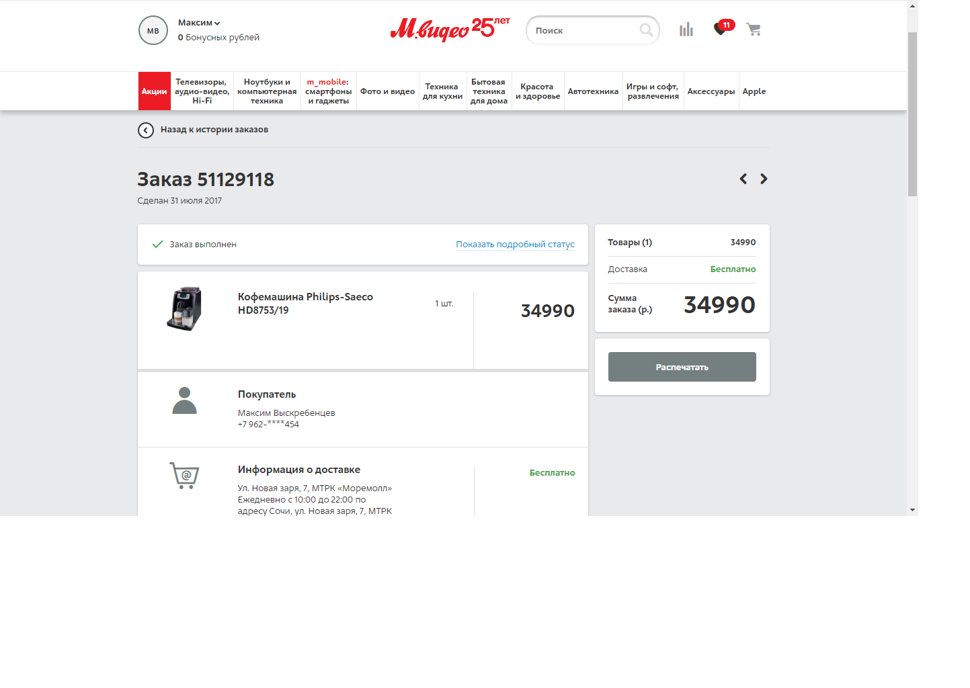The width and height of the screenshot is (970, 688).
Task: Expand the Максим account dropdown
Action: (x=199, y=23)
